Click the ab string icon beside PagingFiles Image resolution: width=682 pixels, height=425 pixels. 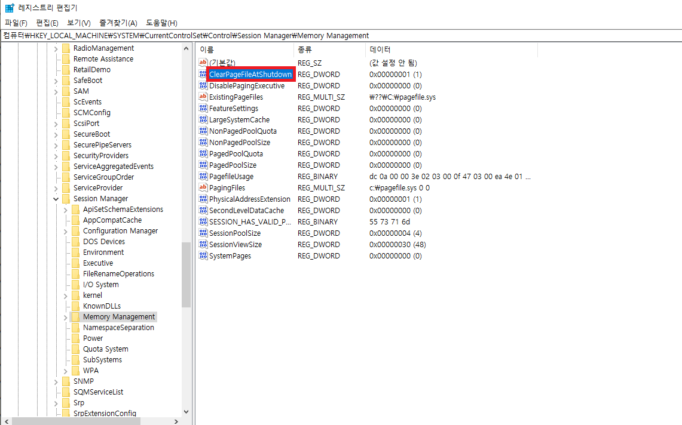click(203, 187)
